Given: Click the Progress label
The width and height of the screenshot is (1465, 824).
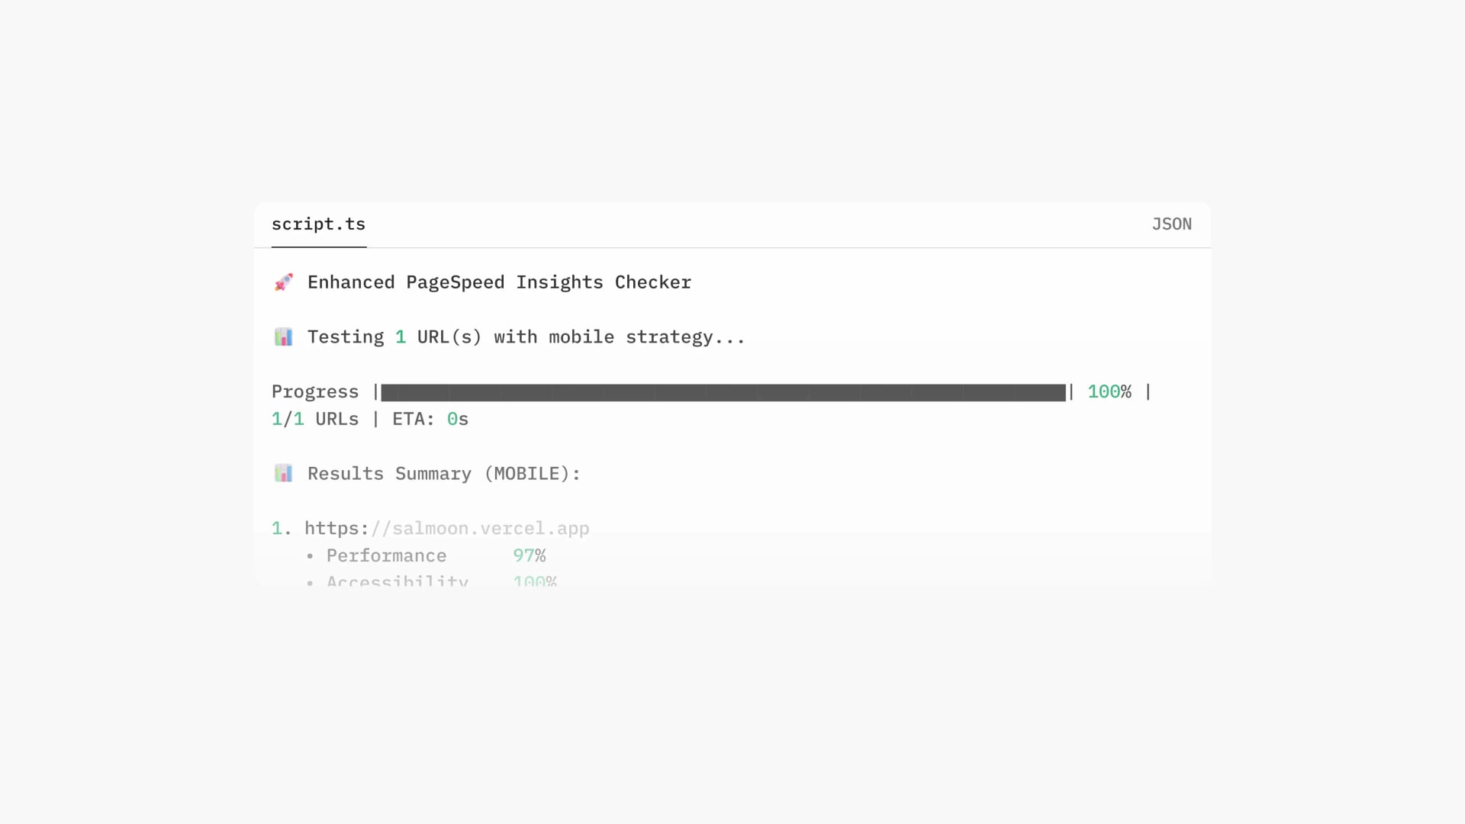Looking at the screenshot, I should point(315,392).
